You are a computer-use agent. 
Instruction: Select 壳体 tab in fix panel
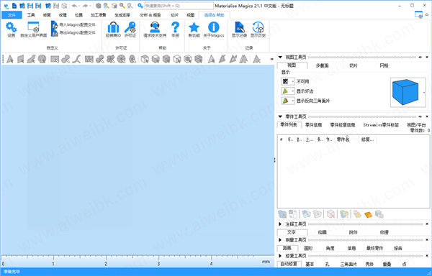(369, 264)
